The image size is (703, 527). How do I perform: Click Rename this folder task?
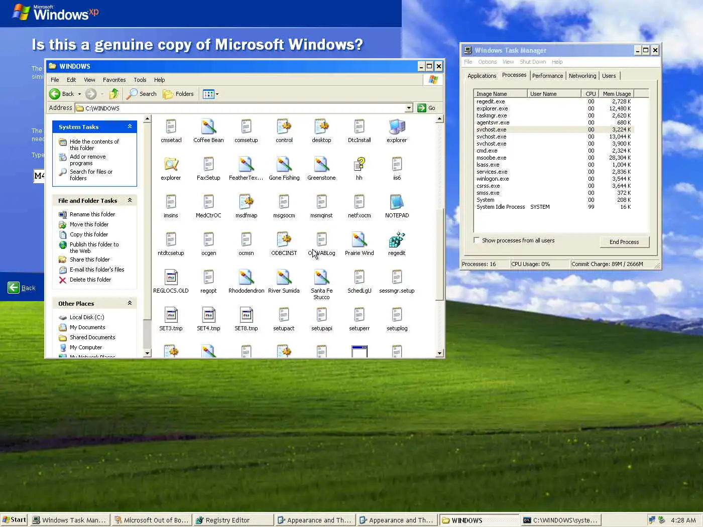click(x=92, y=214)
